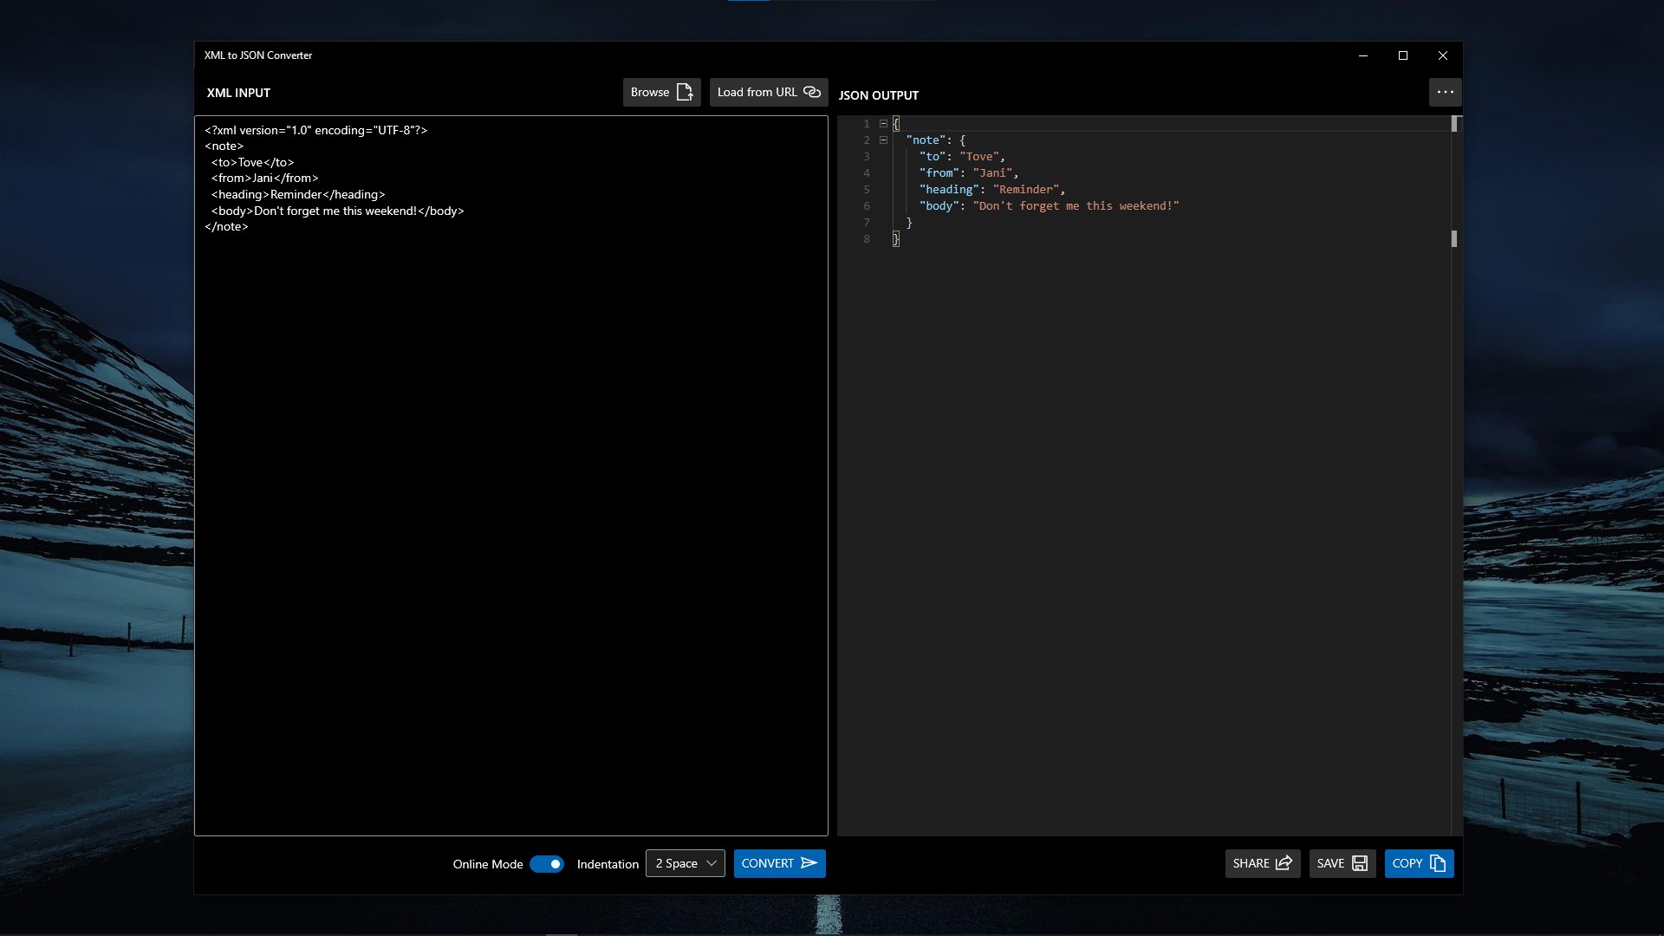Screen dimensions: 1664x936
Task: Toggle the Online Mode switch
Action: click(547, 864)
